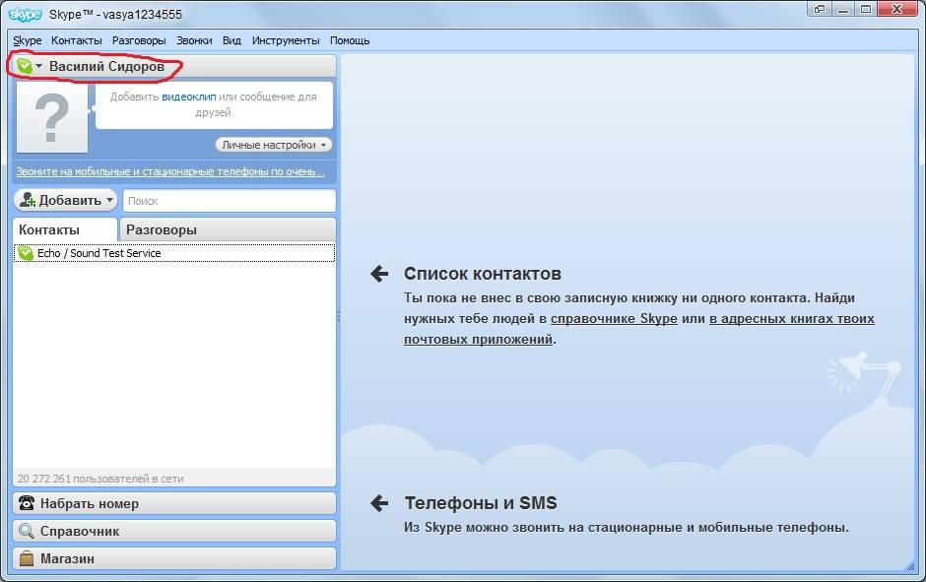Open Набрать номер dial pad
The image size is (926, 582).
(x=174, y=503)
